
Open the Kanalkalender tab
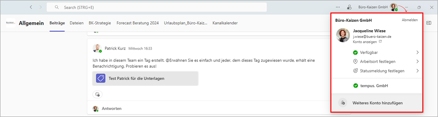click(225, 23)
